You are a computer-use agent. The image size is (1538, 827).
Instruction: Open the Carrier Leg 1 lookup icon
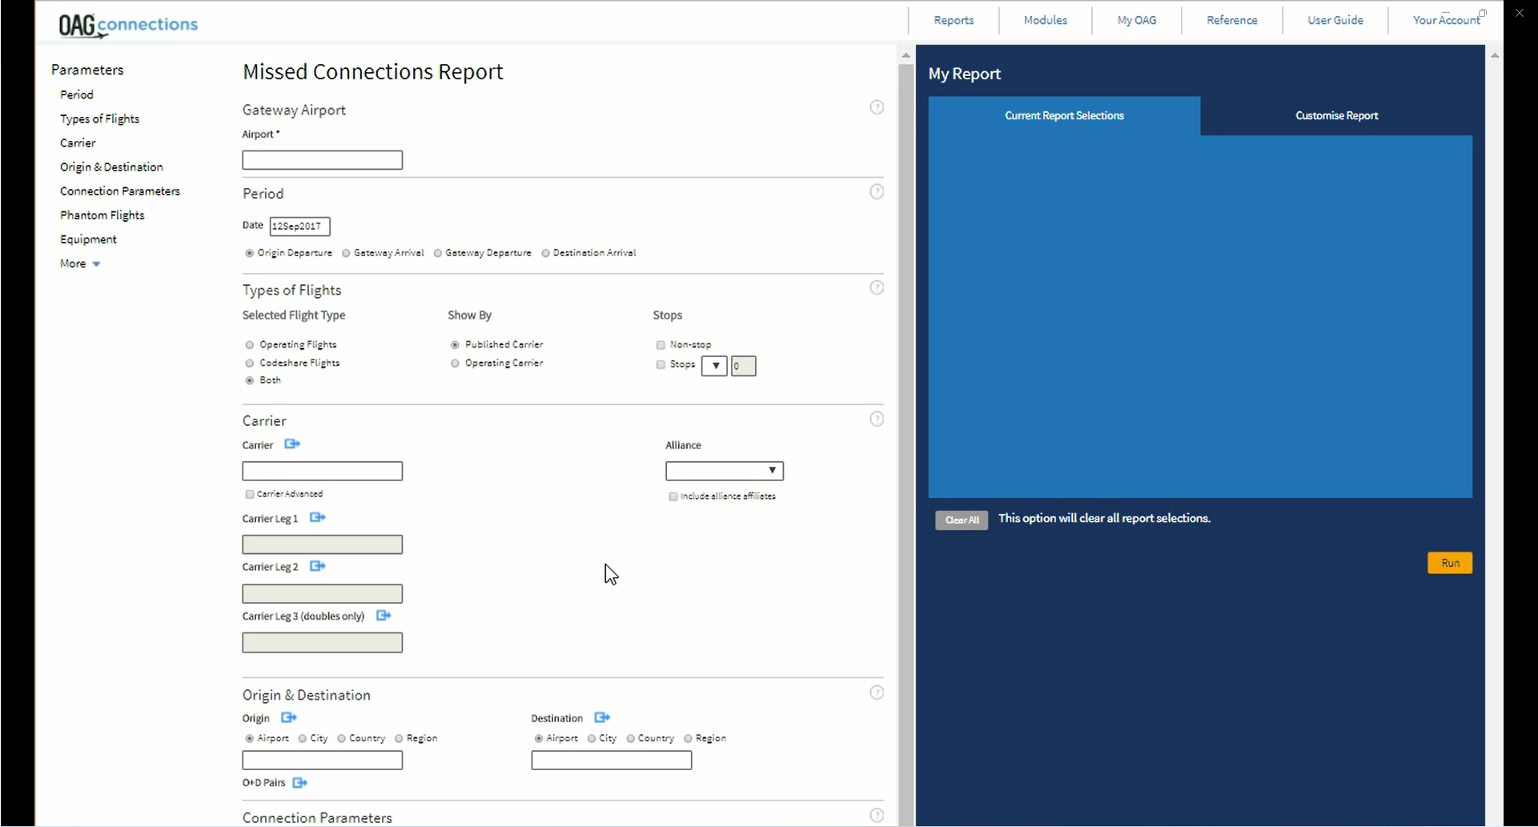(x=318, y=517)
